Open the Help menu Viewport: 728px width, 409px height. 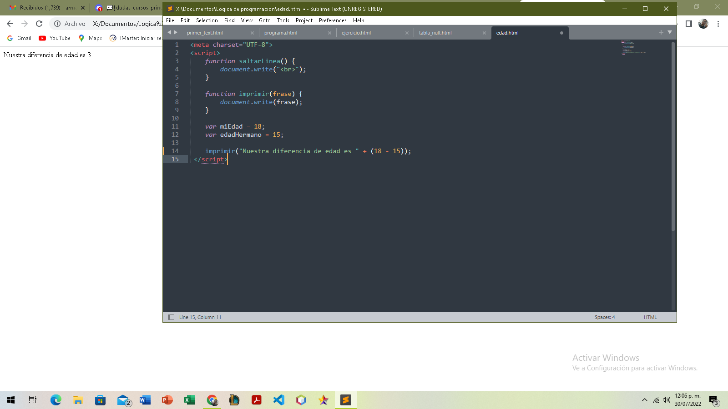359,20
